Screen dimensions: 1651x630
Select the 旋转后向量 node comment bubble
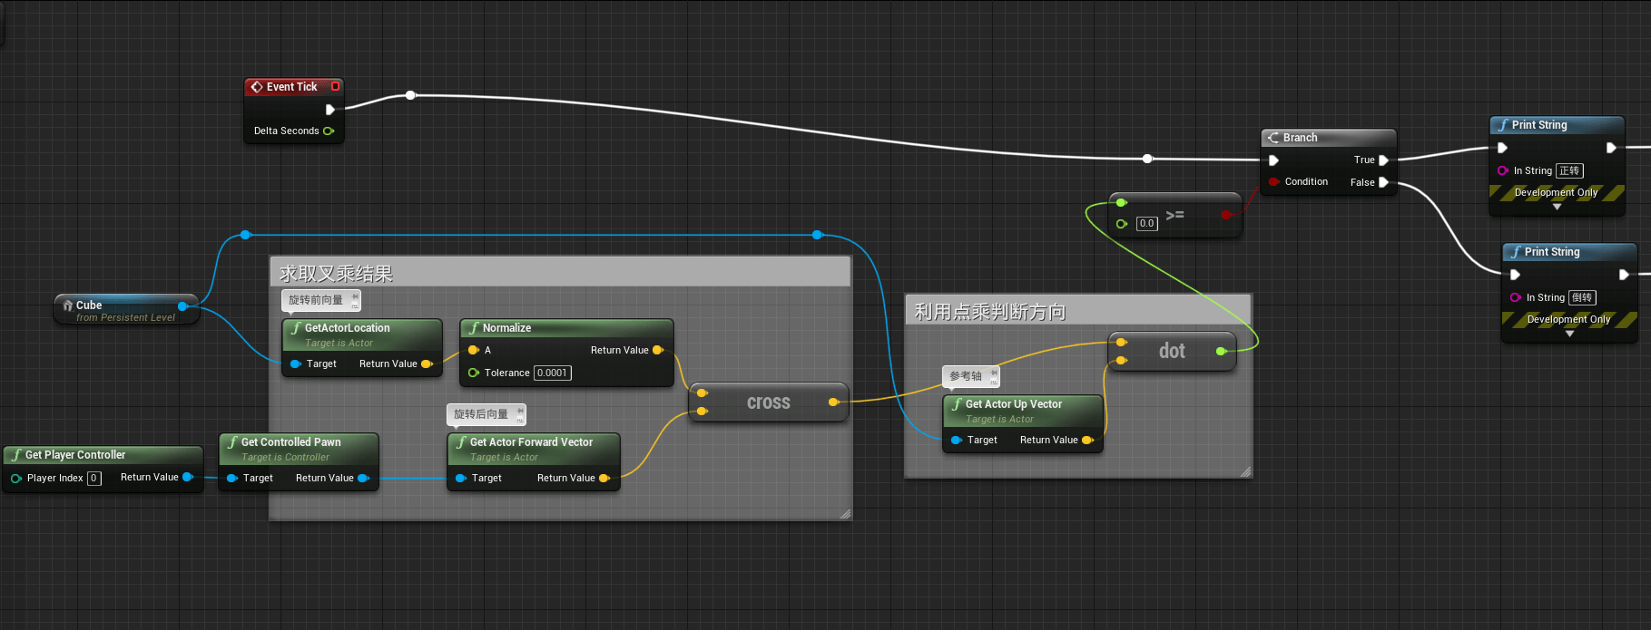(x=486, y=414)
